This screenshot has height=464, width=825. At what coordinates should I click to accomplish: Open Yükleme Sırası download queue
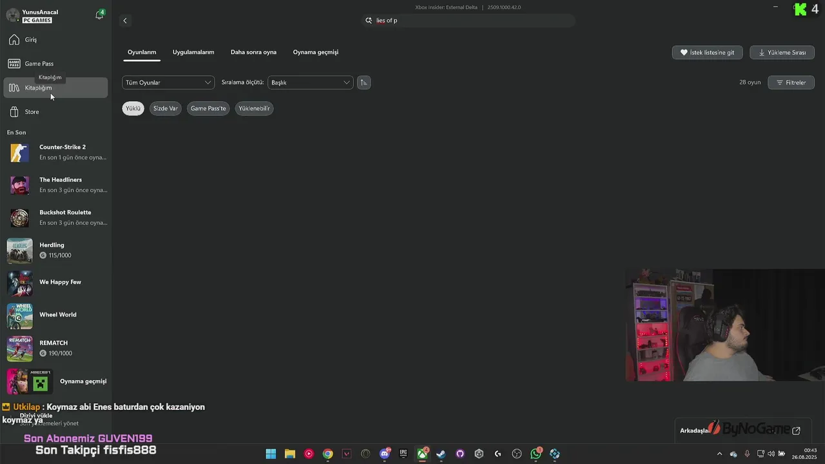click(782, 53)
